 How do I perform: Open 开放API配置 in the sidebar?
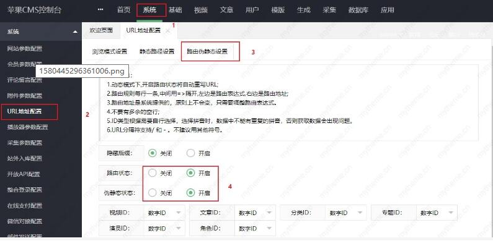(x=24, y=174)
